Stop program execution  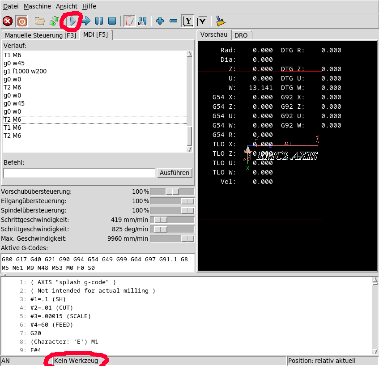(112, 21)
